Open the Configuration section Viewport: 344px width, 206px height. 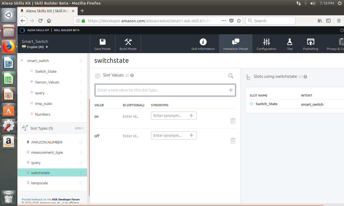click(x=266, y=44)
